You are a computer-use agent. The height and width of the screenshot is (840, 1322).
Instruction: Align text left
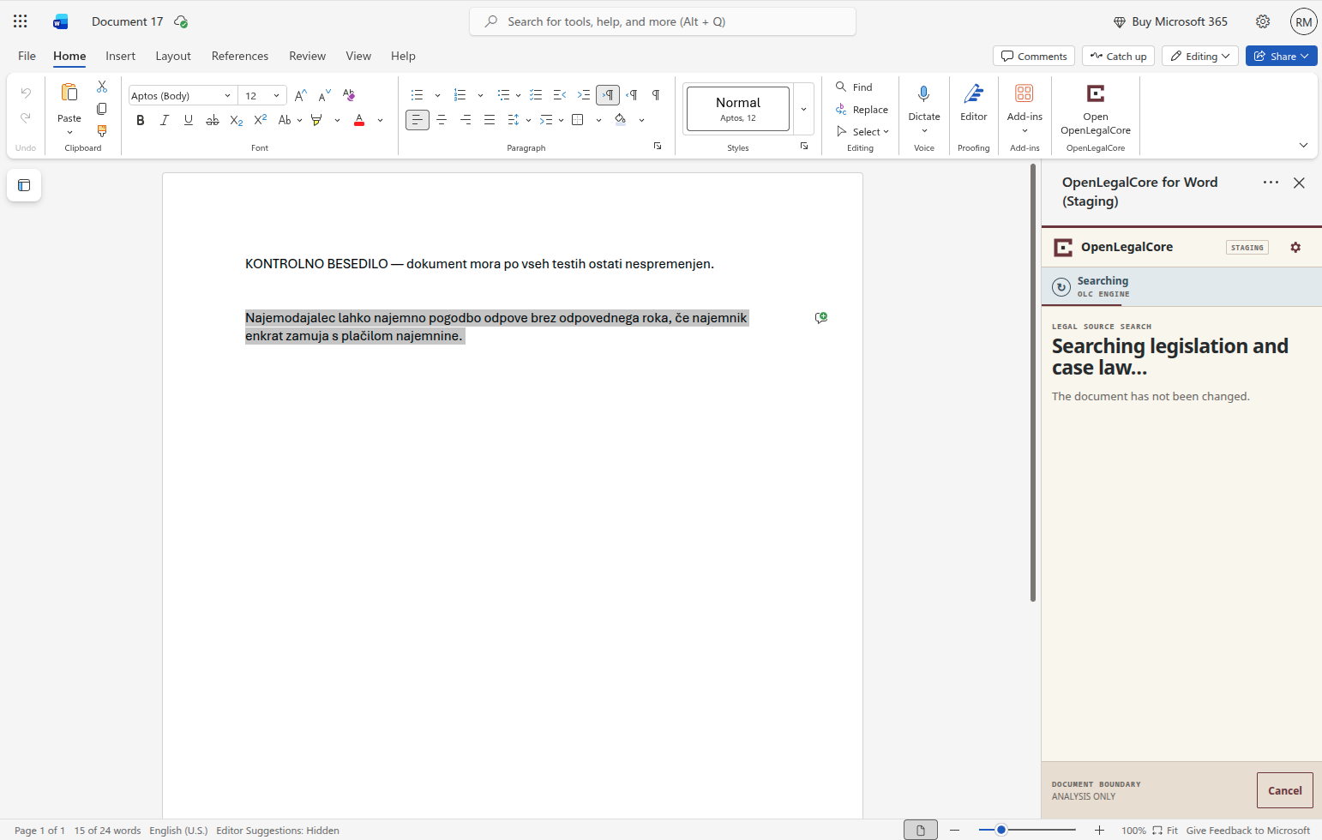[417, 120]
